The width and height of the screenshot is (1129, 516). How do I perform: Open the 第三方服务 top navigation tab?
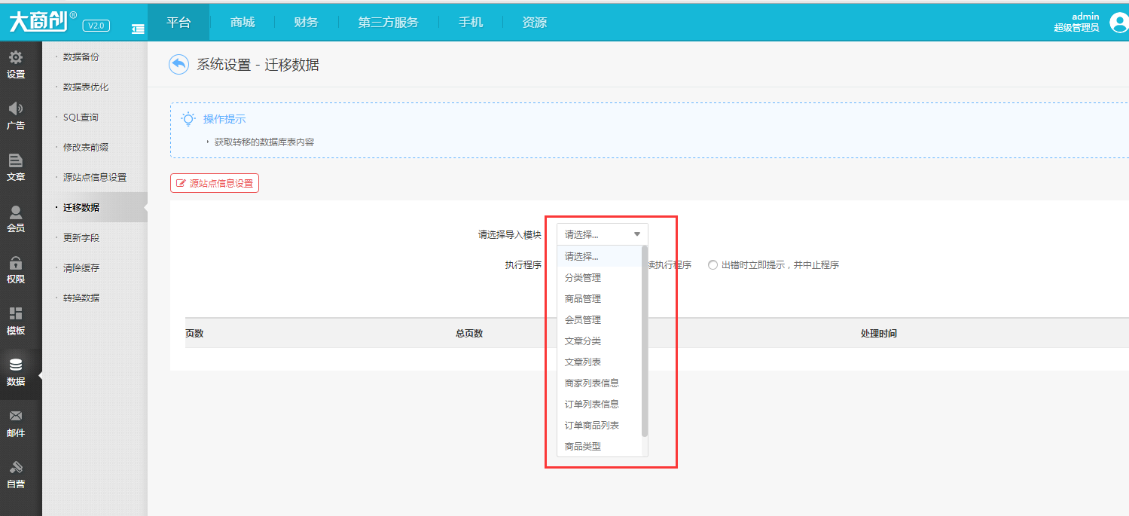(x=388, y=23)
